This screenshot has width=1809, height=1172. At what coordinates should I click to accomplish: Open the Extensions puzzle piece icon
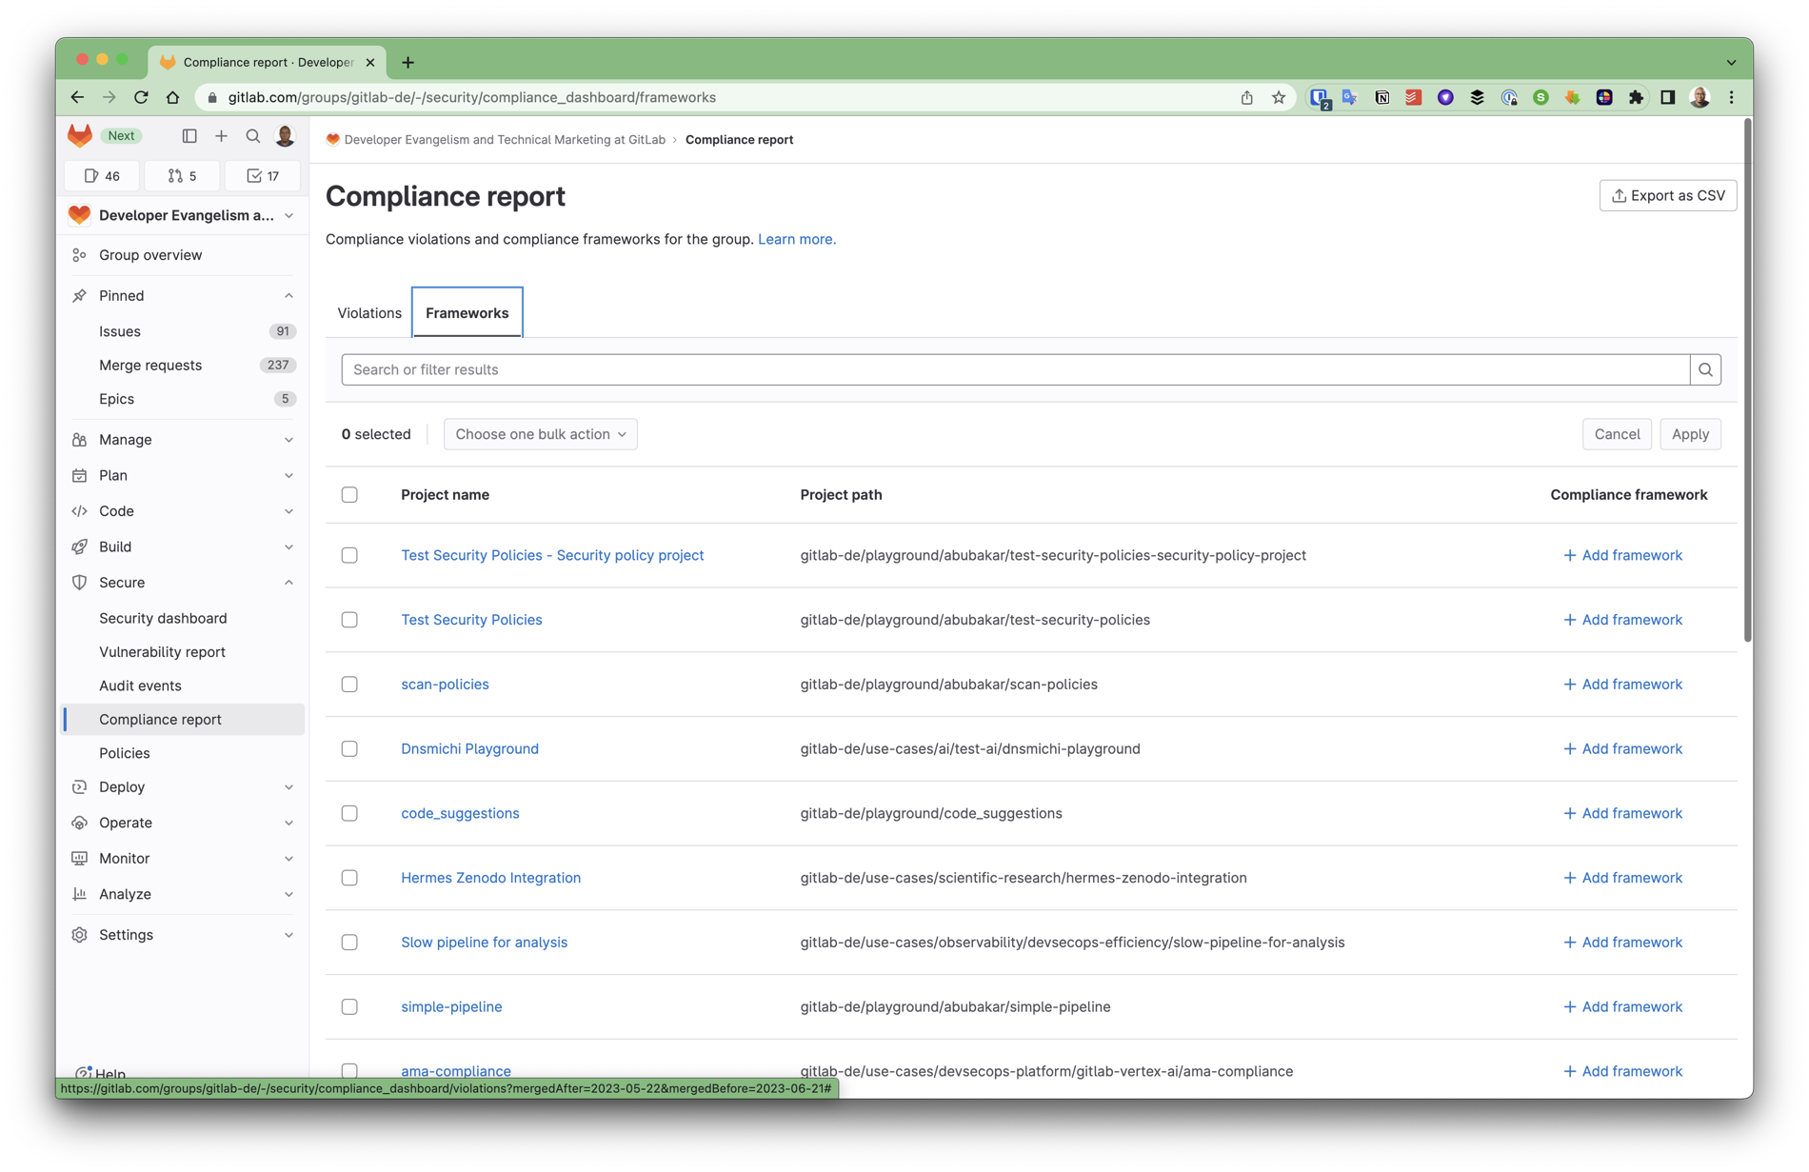pos(1636,97)
